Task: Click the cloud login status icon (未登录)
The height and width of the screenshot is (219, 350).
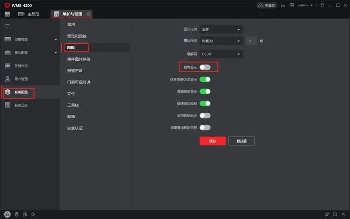Action: click(267, 5)
